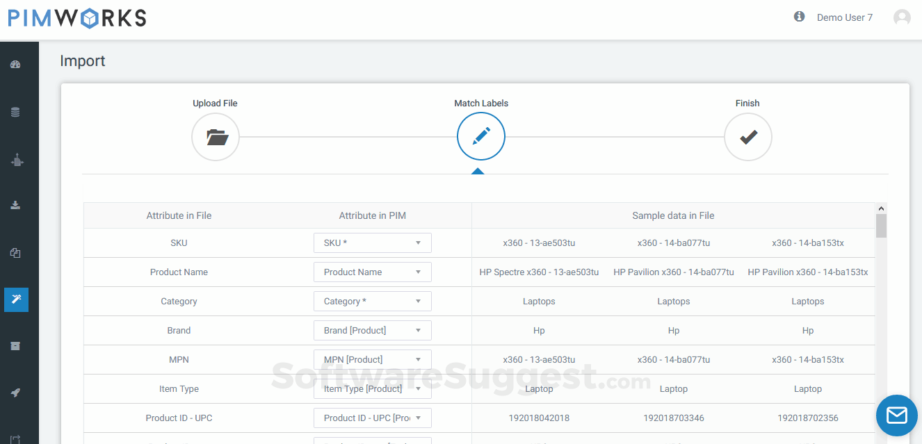The width and height of the screenshot is (922, 444).
Task: Click the Demo User 7 account link
Action: 845,17
